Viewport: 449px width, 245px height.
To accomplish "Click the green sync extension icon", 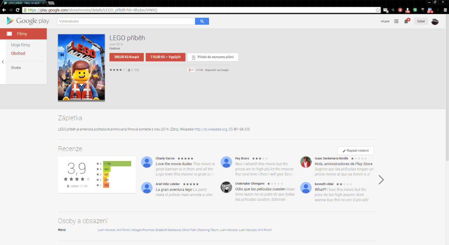I will (x=415, y=10).
